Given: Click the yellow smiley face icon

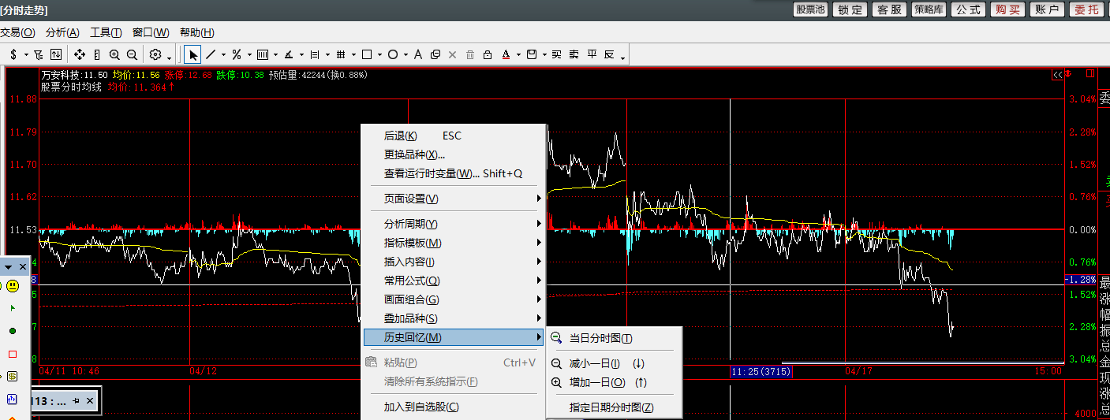Looking at the screenshot, I should click(13, 287).
